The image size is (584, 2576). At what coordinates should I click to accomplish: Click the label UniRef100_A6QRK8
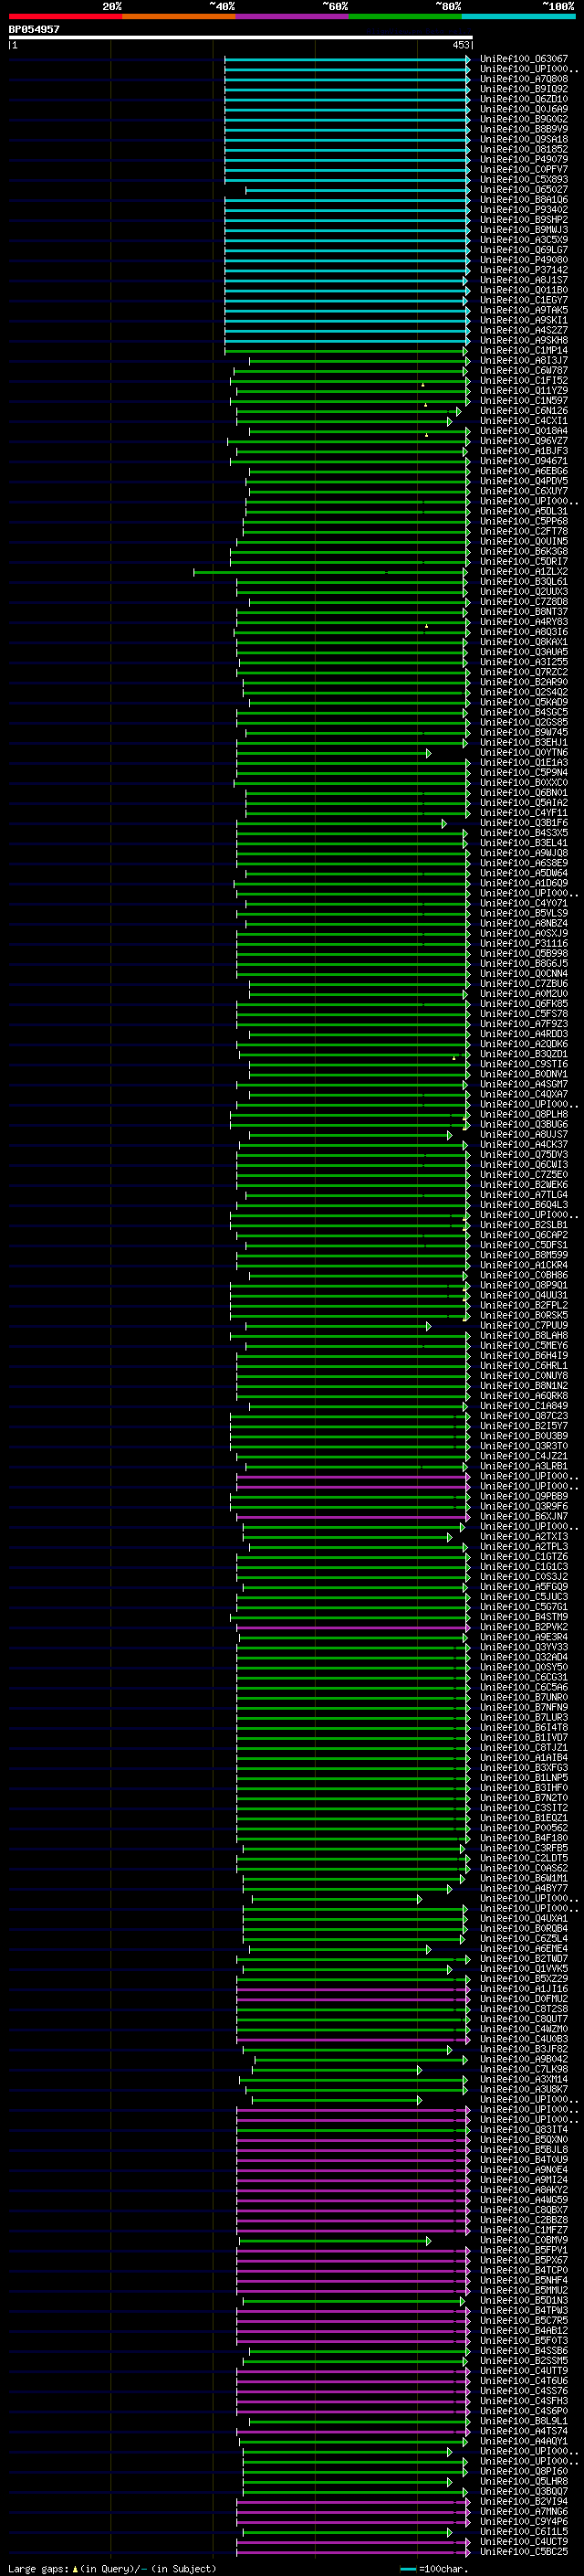[x=524, y=1396]
